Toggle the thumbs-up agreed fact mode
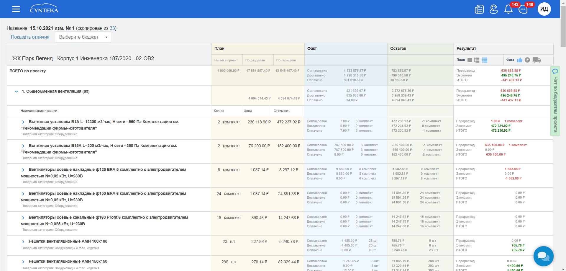Screen dimensions: 566x271 coord(519,60)
